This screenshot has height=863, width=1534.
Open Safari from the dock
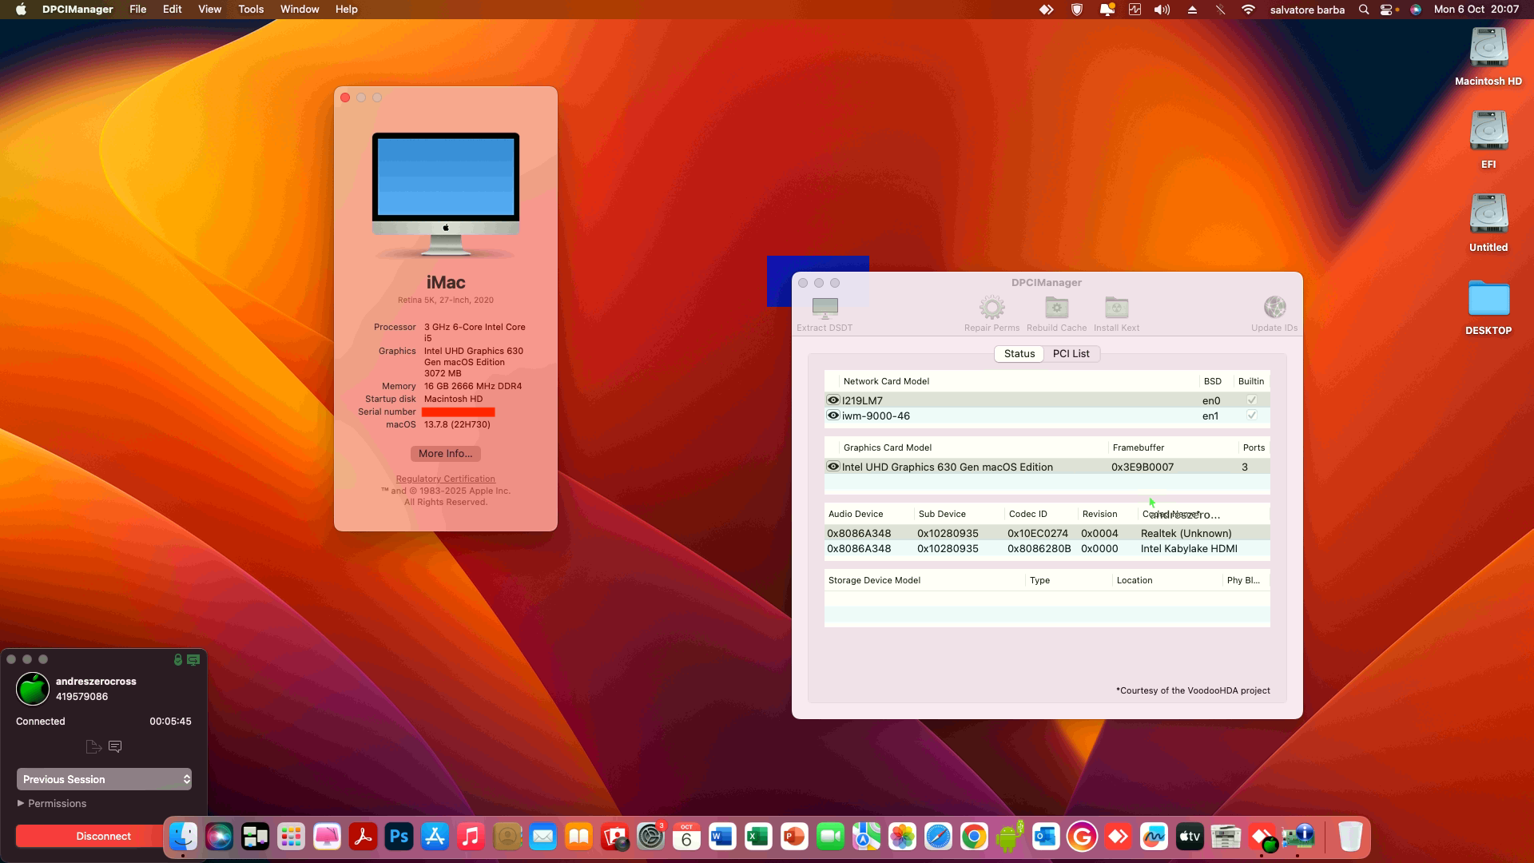point(938,837)
